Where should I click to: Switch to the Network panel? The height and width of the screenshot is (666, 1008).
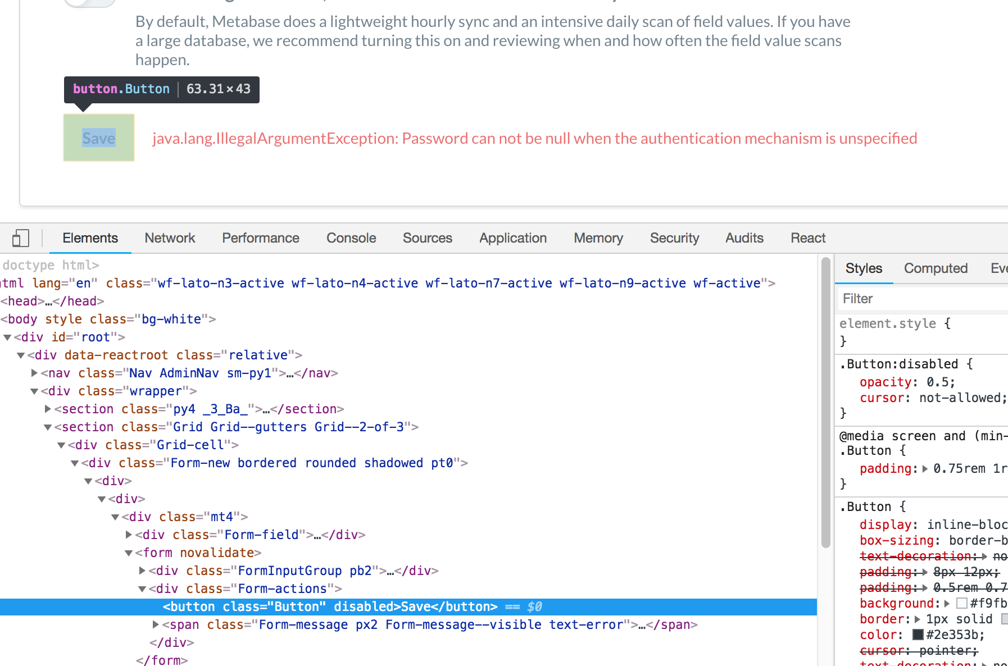[x=170, y=238]
